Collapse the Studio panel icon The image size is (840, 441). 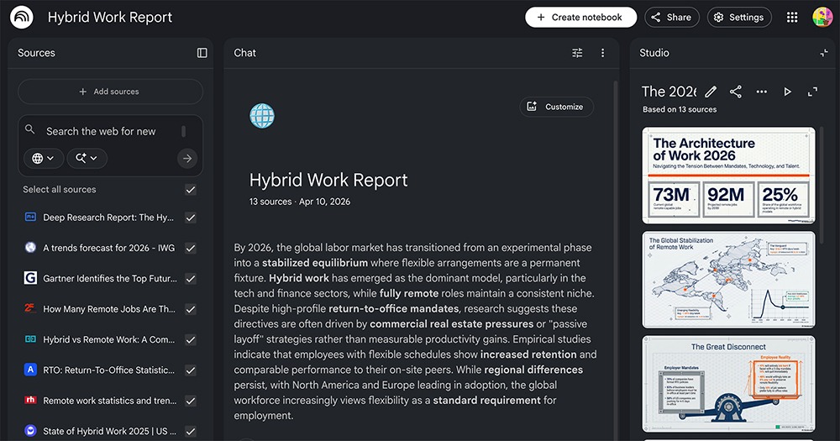pos(824,53)
